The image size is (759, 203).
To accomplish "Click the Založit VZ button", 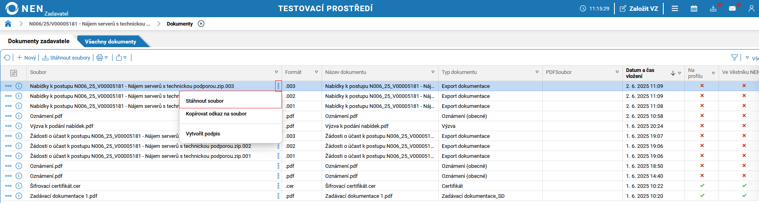I will click(639, 8).
